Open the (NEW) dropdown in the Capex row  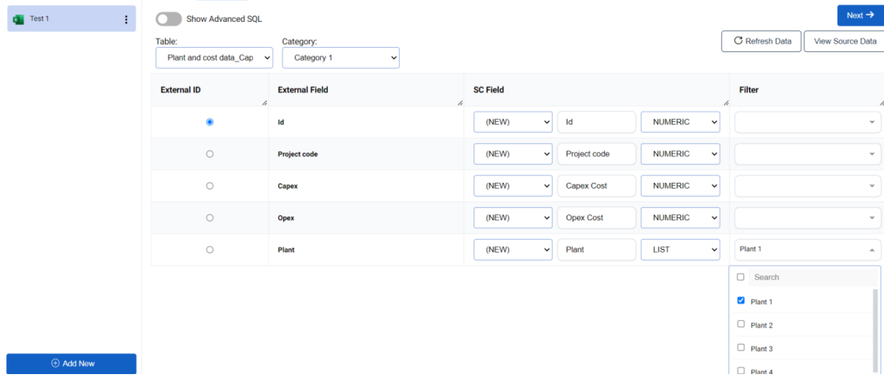click(x=513, y=185)
